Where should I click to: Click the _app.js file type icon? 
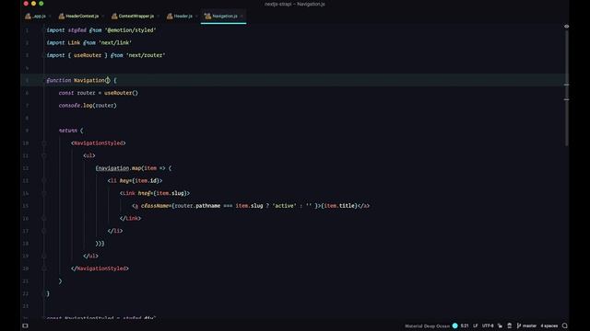pyautogui.click(x=28, y=16)
